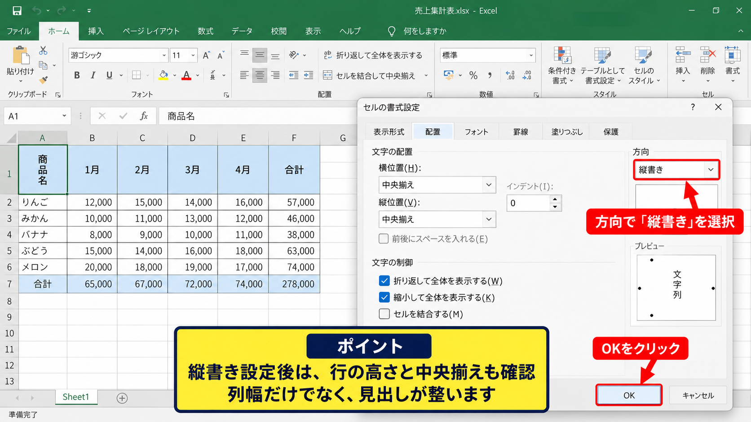Click the increase font size icon
This screenshot has height=422, width=751.
point(206,55)
